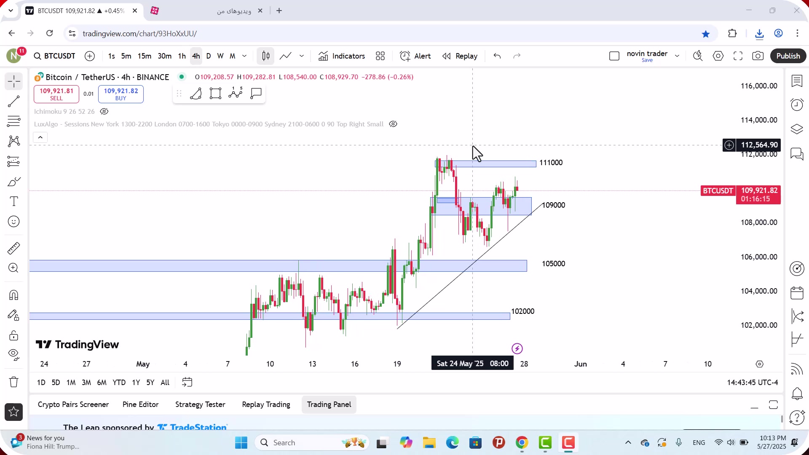This screenshot has height=455, width=809.
Task: Take a chart snapshot with camera icon
Action: click(x=758, y=56)
